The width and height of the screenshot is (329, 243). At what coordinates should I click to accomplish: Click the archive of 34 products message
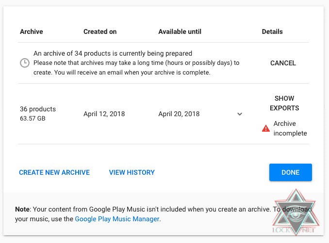coord(113,53)
